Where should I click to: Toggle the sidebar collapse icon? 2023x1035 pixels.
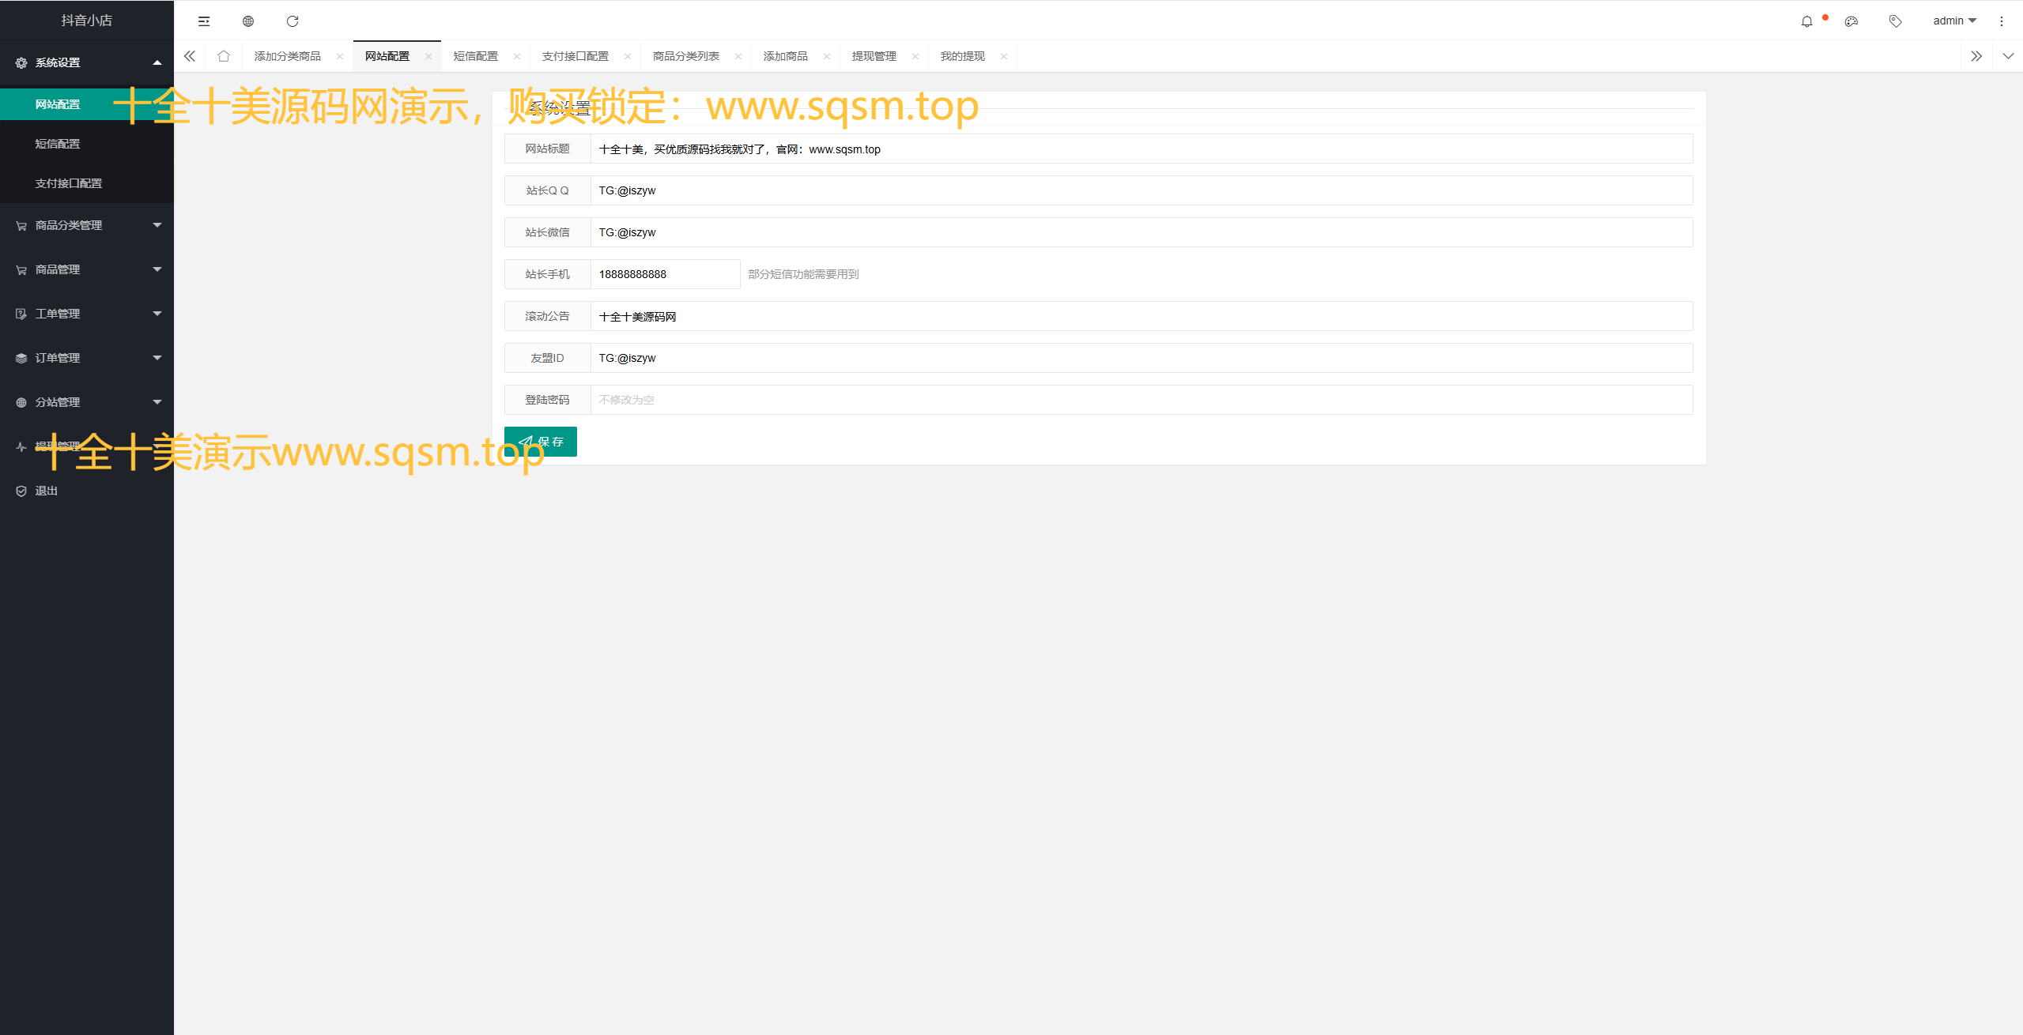(x=204, y=21)
